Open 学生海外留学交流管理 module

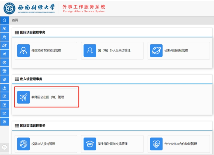(x=112, y=144)
